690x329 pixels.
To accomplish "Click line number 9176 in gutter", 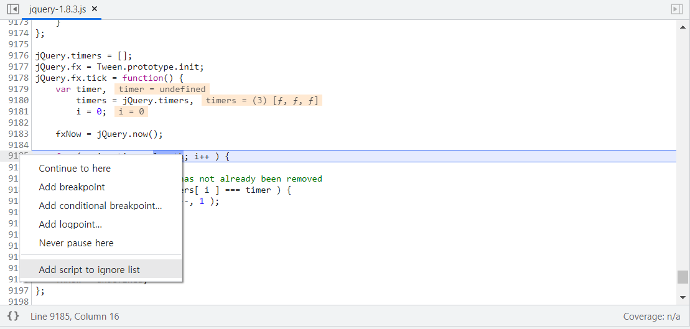I will (x=19, y=55).
